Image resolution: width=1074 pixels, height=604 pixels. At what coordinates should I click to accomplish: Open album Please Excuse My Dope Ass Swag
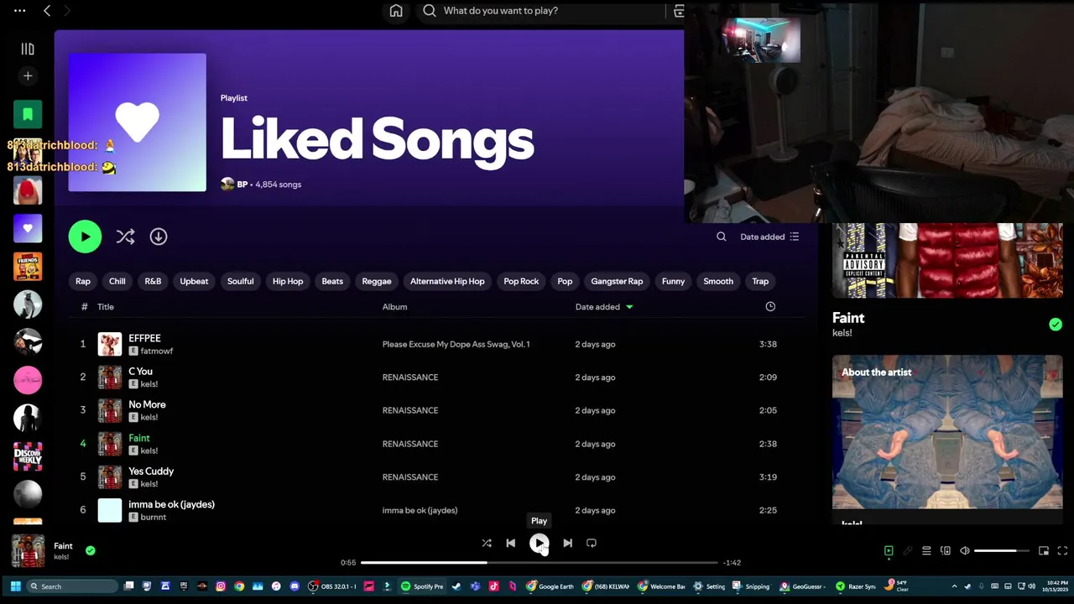(x=456, y=344)
